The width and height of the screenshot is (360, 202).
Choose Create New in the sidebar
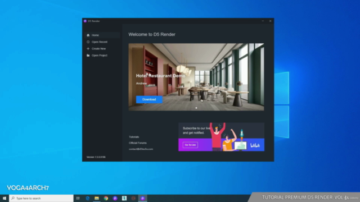click(x=99, y=49)
